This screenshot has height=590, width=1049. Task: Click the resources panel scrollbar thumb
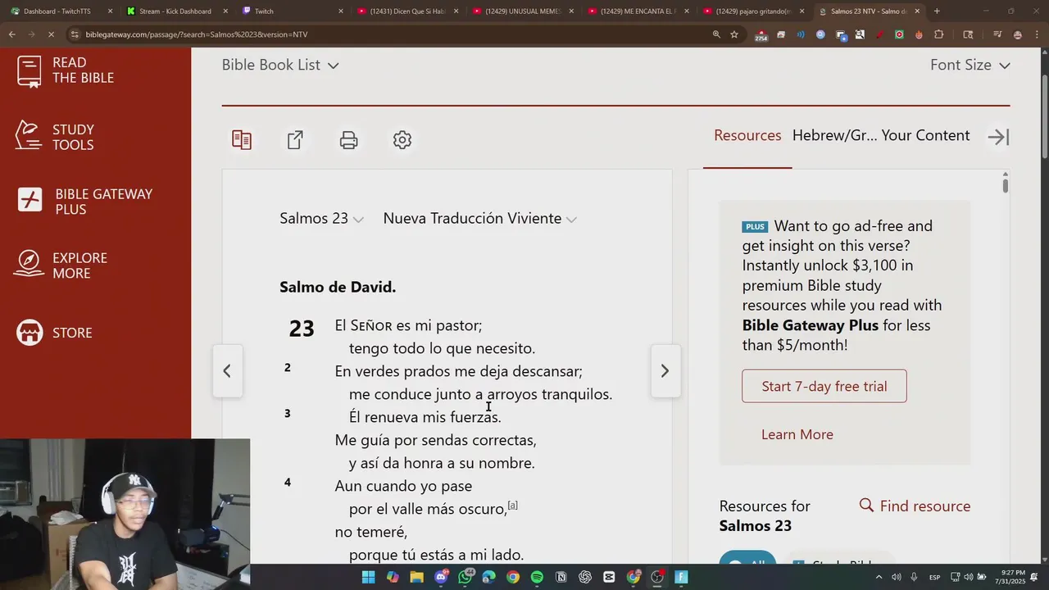pyautogui.click(x=1006, y=185)
